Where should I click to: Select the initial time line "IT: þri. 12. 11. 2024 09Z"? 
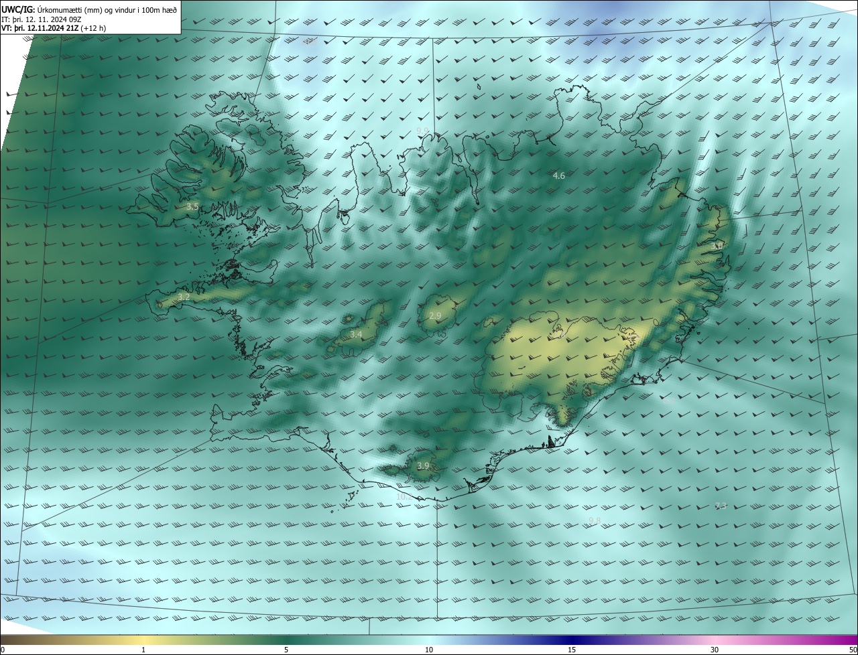pos(43,19)
